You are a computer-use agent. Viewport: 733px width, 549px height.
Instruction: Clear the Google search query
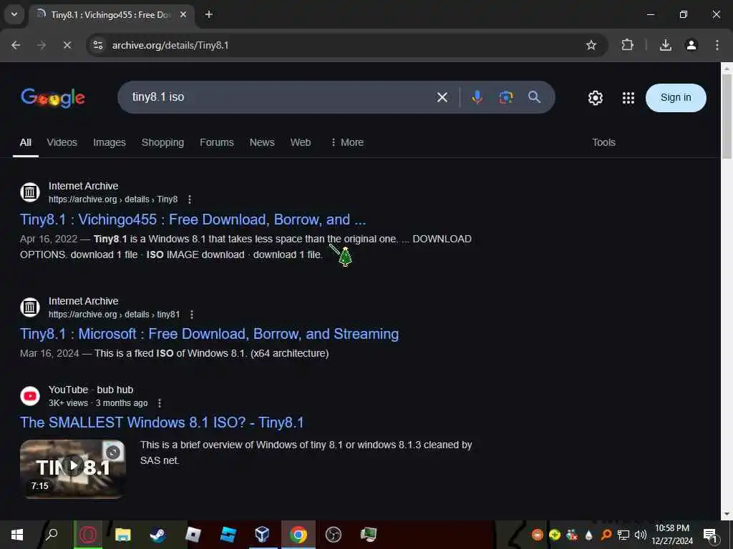442,97
